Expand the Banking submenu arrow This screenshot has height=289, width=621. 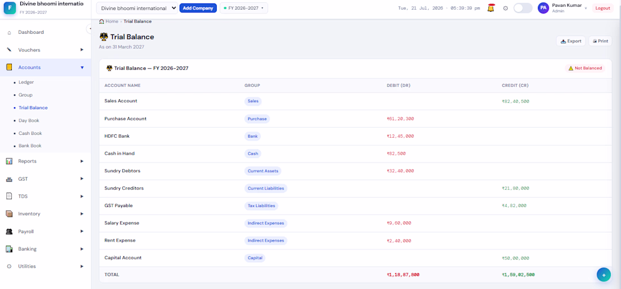tap(82, 249)
